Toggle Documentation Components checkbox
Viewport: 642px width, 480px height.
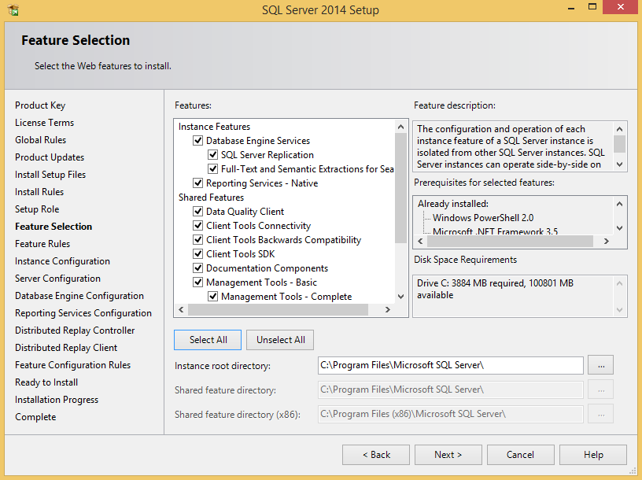point(197,268)
